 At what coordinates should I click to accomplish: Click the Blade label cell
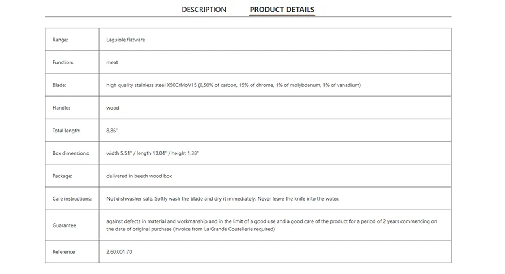[x=72, y=85]
